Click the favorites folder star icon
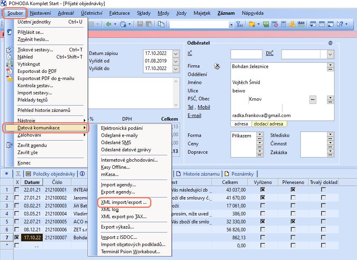This screenshot has height=260, width=357. coord(252,24)
